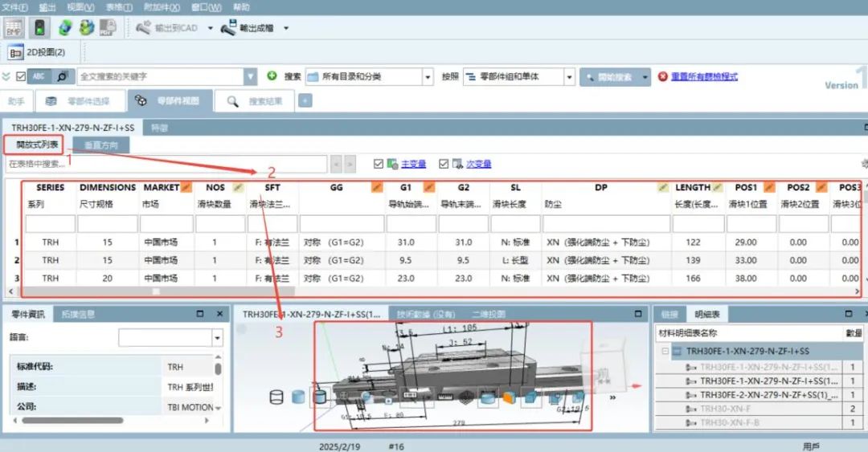Open the 文件 menu
Screen dimensions: 868x452
[15, 7]
